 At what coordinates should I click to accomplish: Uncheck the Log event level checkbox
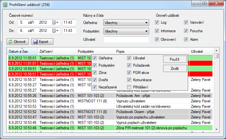pos(157,22)
